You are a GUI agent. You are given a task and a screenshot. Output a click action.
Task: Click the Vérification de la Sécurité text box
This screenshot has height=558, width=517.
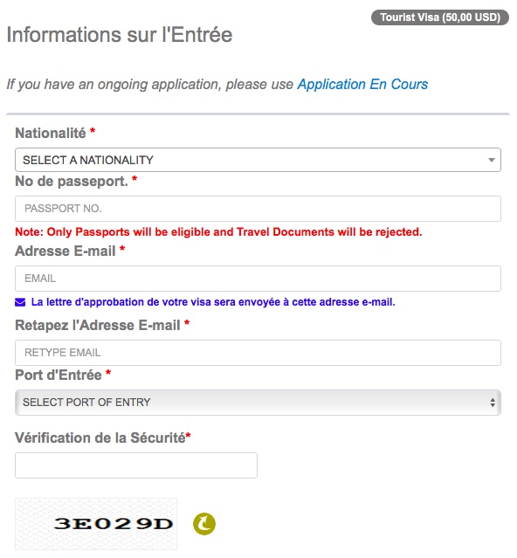pos(136,465)
